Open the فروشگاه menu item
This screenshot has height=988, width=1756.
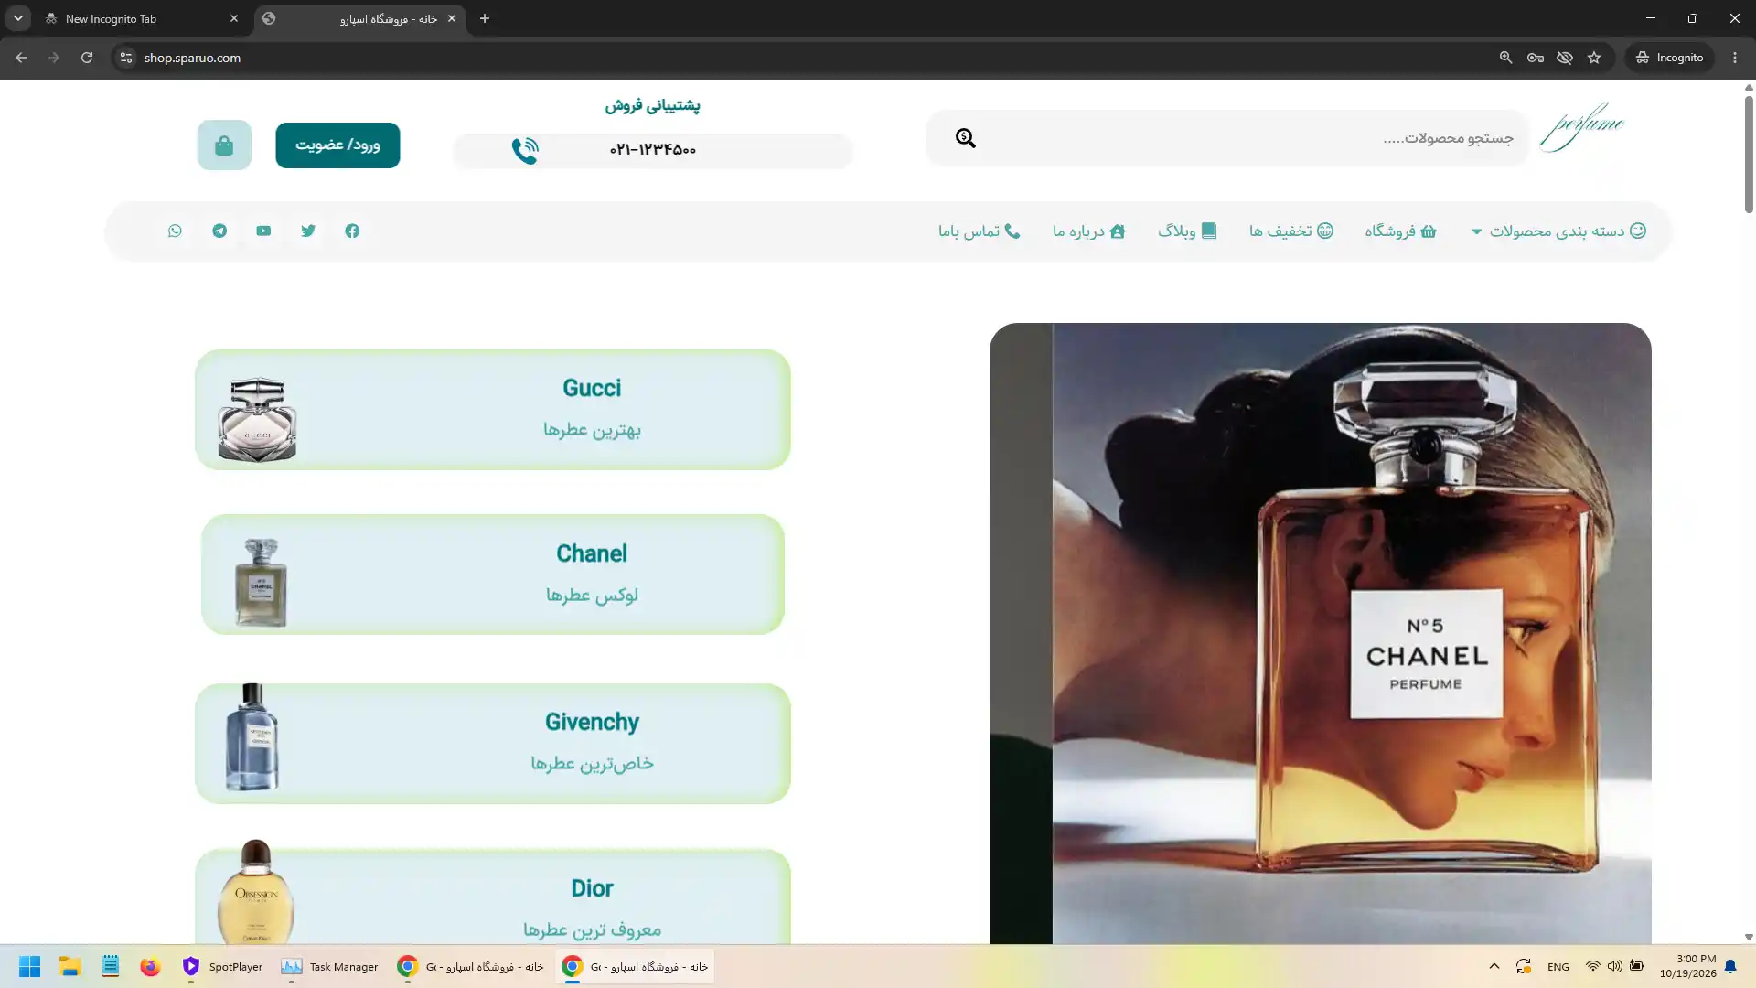[1401, 231]
